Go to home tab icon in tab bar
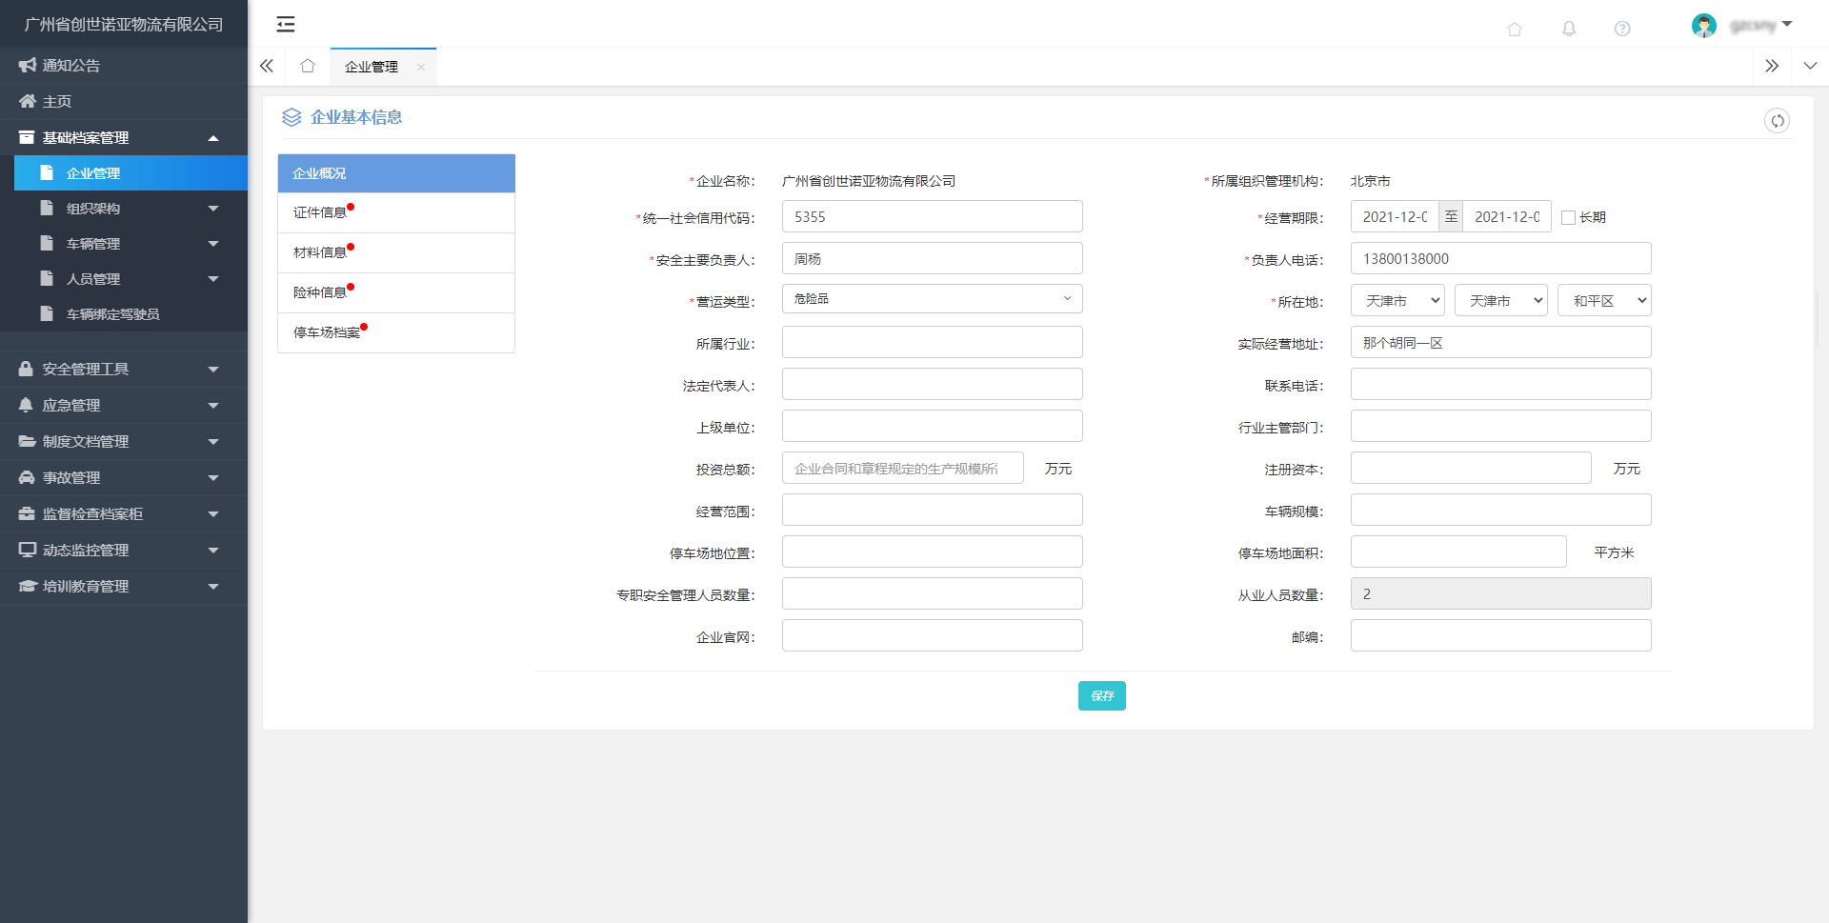Image resolution: width=1829 pixels, height=923 pixels. (307, 66)
